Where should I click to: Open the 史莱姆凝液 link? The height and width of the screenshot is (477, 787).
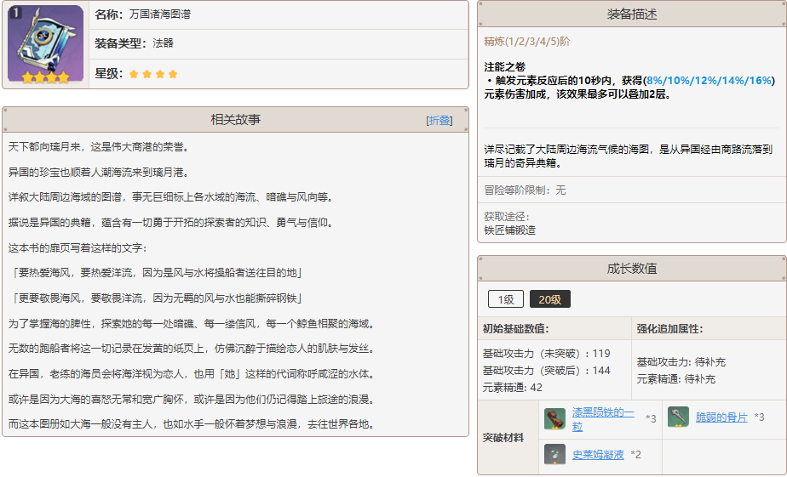598,454
